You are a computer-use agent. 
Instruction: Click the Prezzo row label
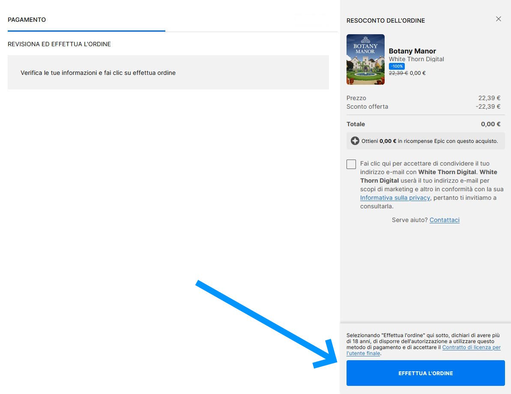coord(356,98)
